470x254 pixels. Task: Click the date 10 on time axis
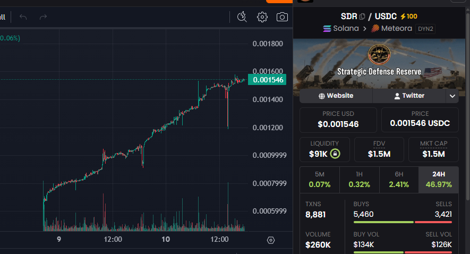tap(166, 239)
